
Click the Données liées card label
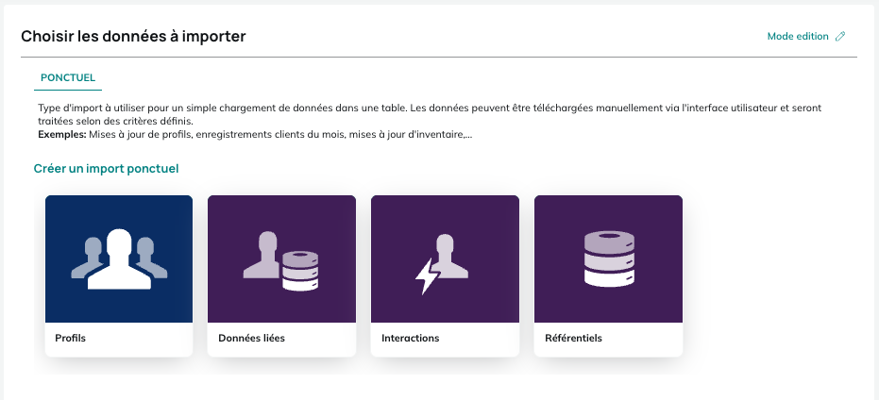(x=251, y=339)
